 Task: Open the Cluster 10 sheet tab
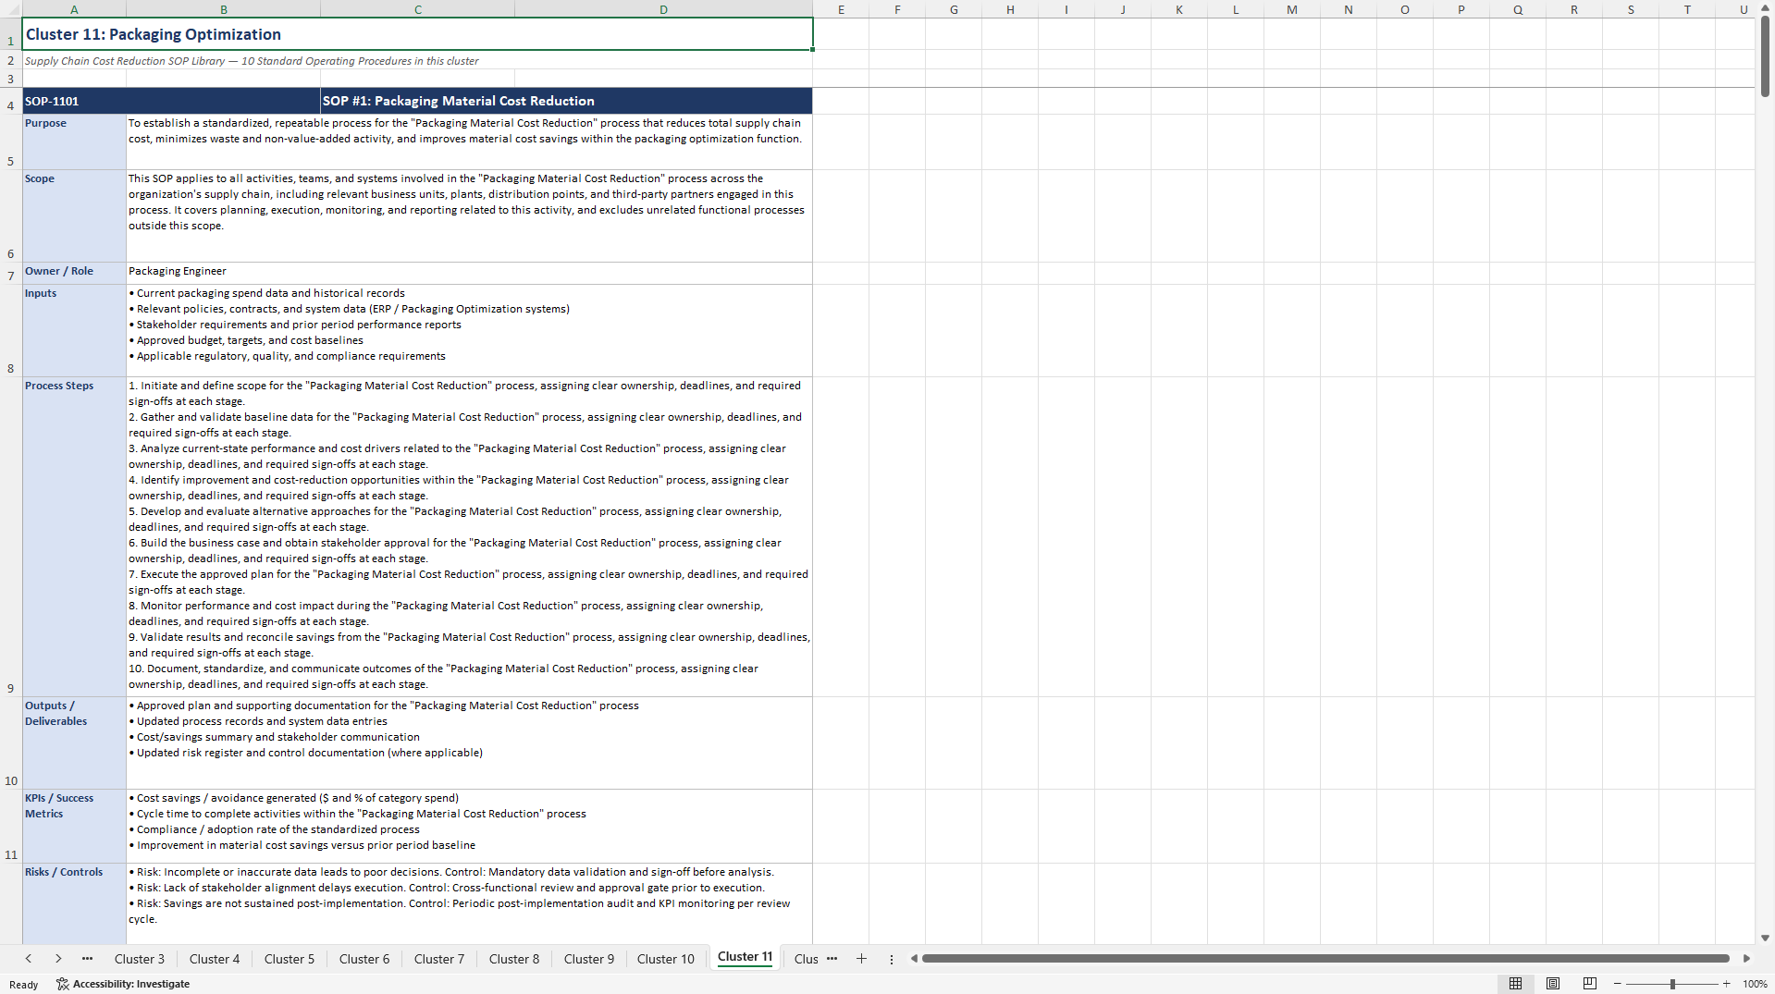(666, 959)
